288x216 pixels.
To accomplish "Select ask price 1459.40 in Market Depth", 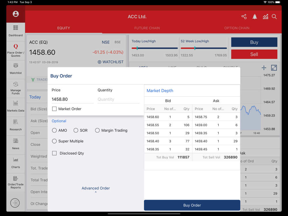I will tap(201, 141).
